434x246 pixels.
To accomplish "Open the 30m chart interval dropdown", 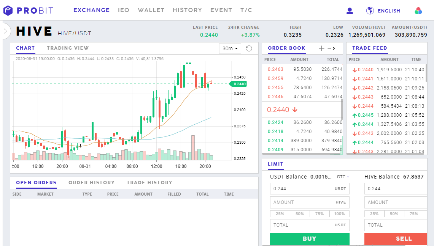I will click(230, 49).
